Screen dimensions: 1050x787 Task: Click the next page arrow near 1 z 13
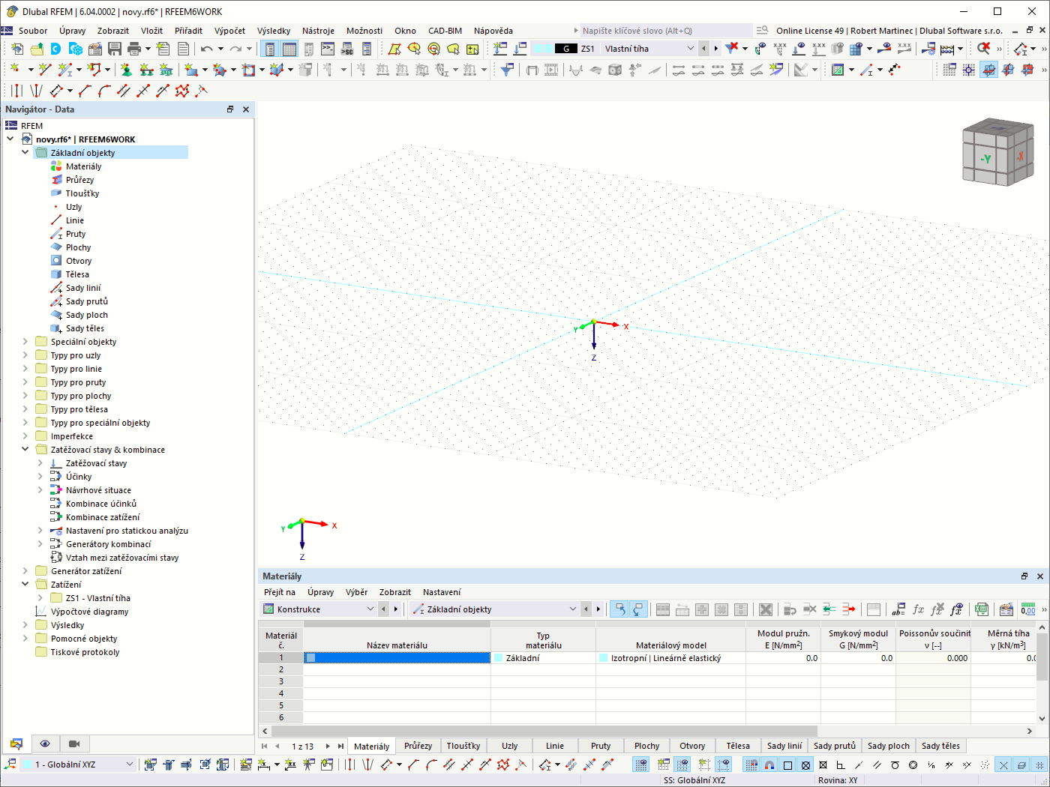click(x=328, y=746)
